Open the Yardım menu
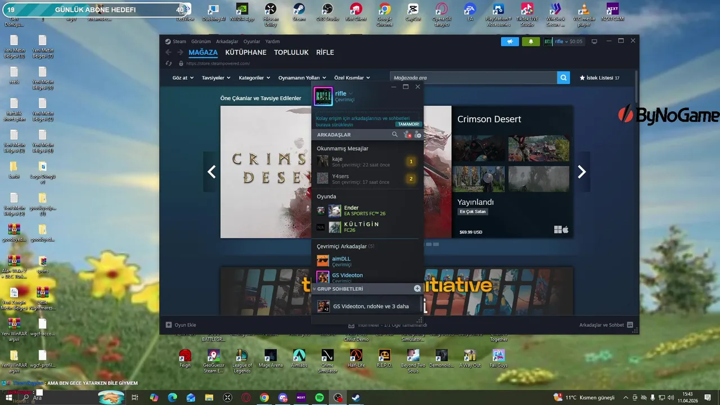 pos(272,42)
